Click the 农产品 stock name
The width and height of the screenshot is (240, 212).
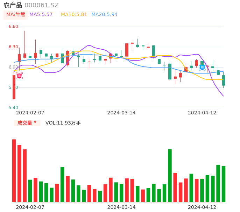point(13,5)
